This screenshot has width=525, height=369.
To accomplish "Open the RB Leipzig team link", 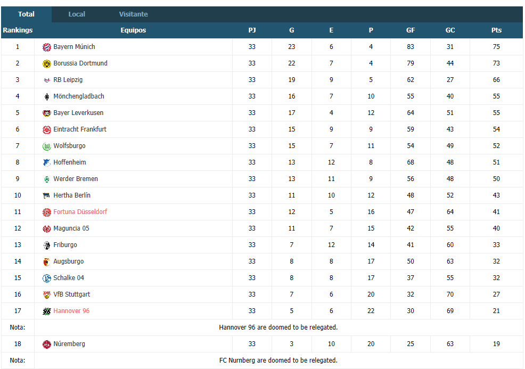I will [68, 80].
